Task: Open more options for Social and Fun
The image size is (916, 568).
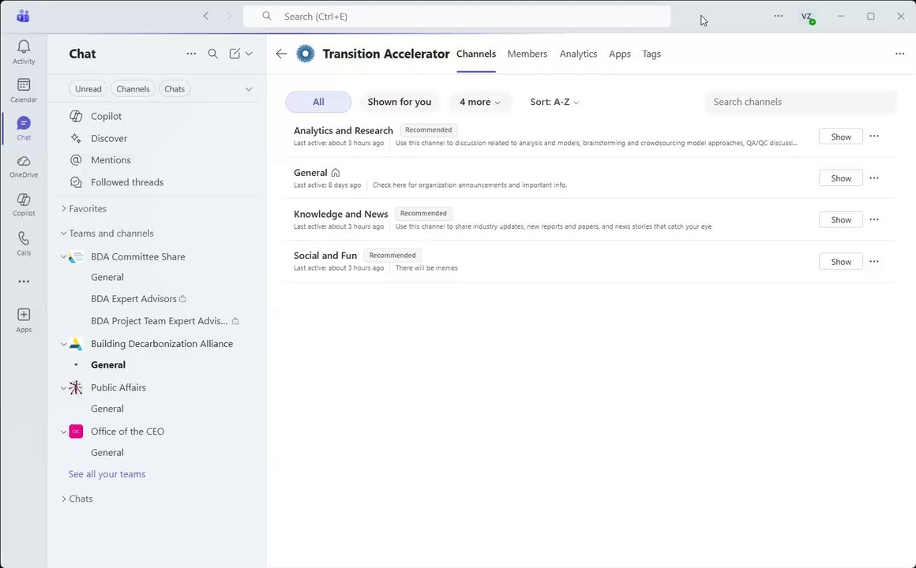Action: pyautogui.click(x=874, y=262)
